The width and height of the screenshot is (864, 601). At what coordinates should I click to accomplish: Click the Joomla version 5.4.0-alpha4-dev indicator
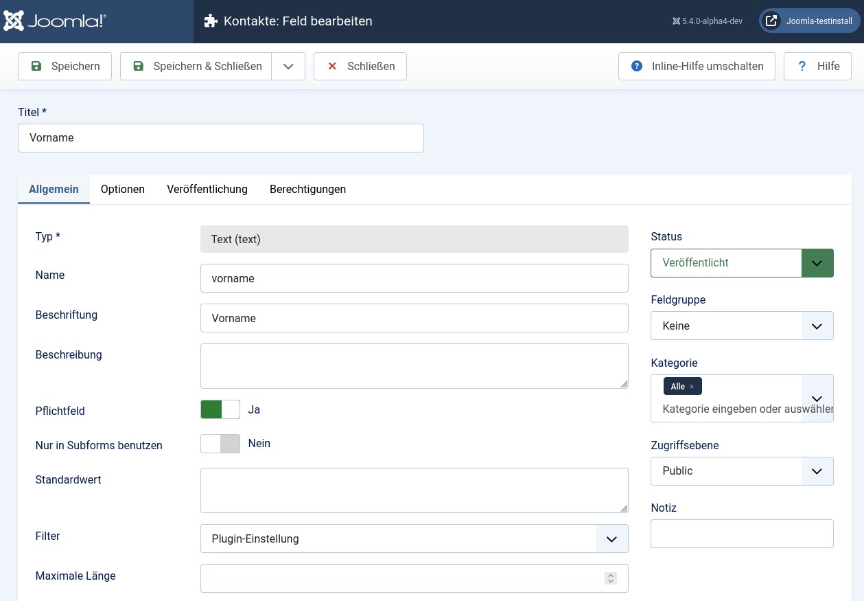(708, 21)
